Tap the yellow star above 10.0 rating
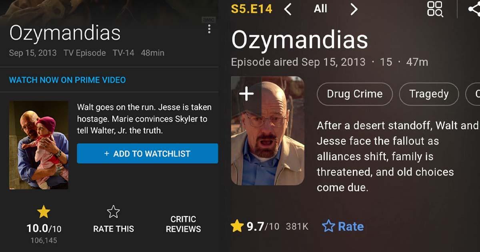 coord(44,212)
